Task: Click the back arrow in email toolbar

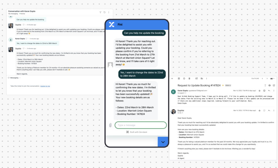Action: 172,78
